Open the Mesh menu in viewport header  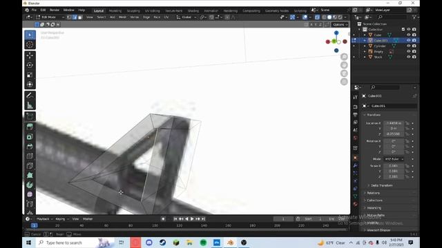coord(122,17)
